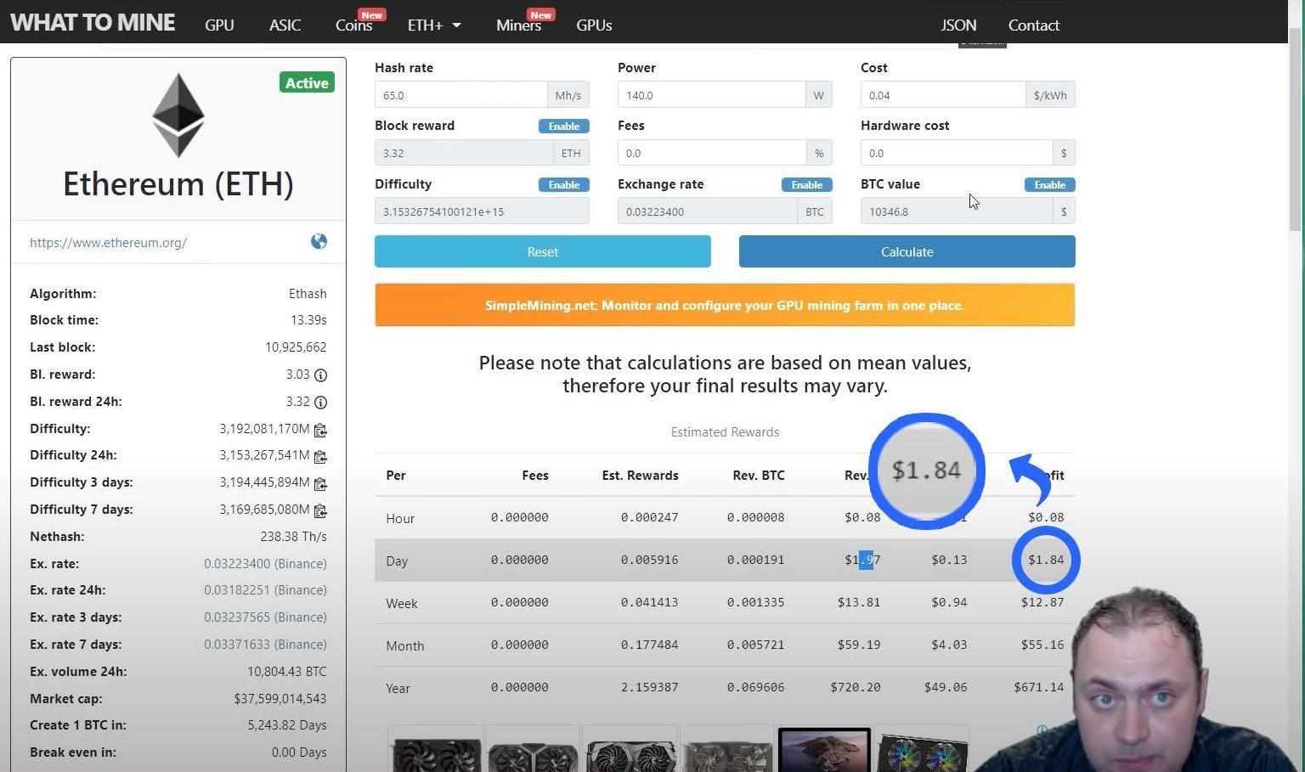Click the first GPU thumbnail in ad strip
1305x772 pixels.
(x=435, y=752)
